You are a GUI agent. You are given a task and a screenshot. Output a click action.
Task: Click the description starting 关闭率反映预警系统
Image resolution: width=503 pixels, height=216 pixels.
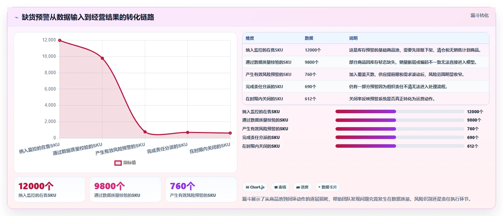click(393, 99)
